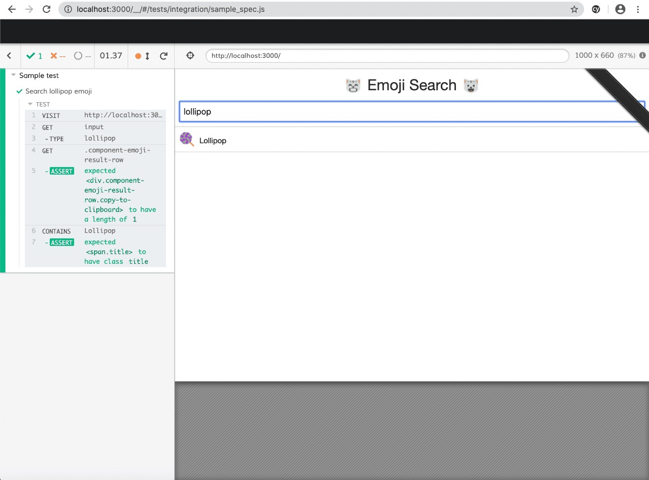
Task: Rerun all tests with the reload icon
Action: [x=164, y=56]
